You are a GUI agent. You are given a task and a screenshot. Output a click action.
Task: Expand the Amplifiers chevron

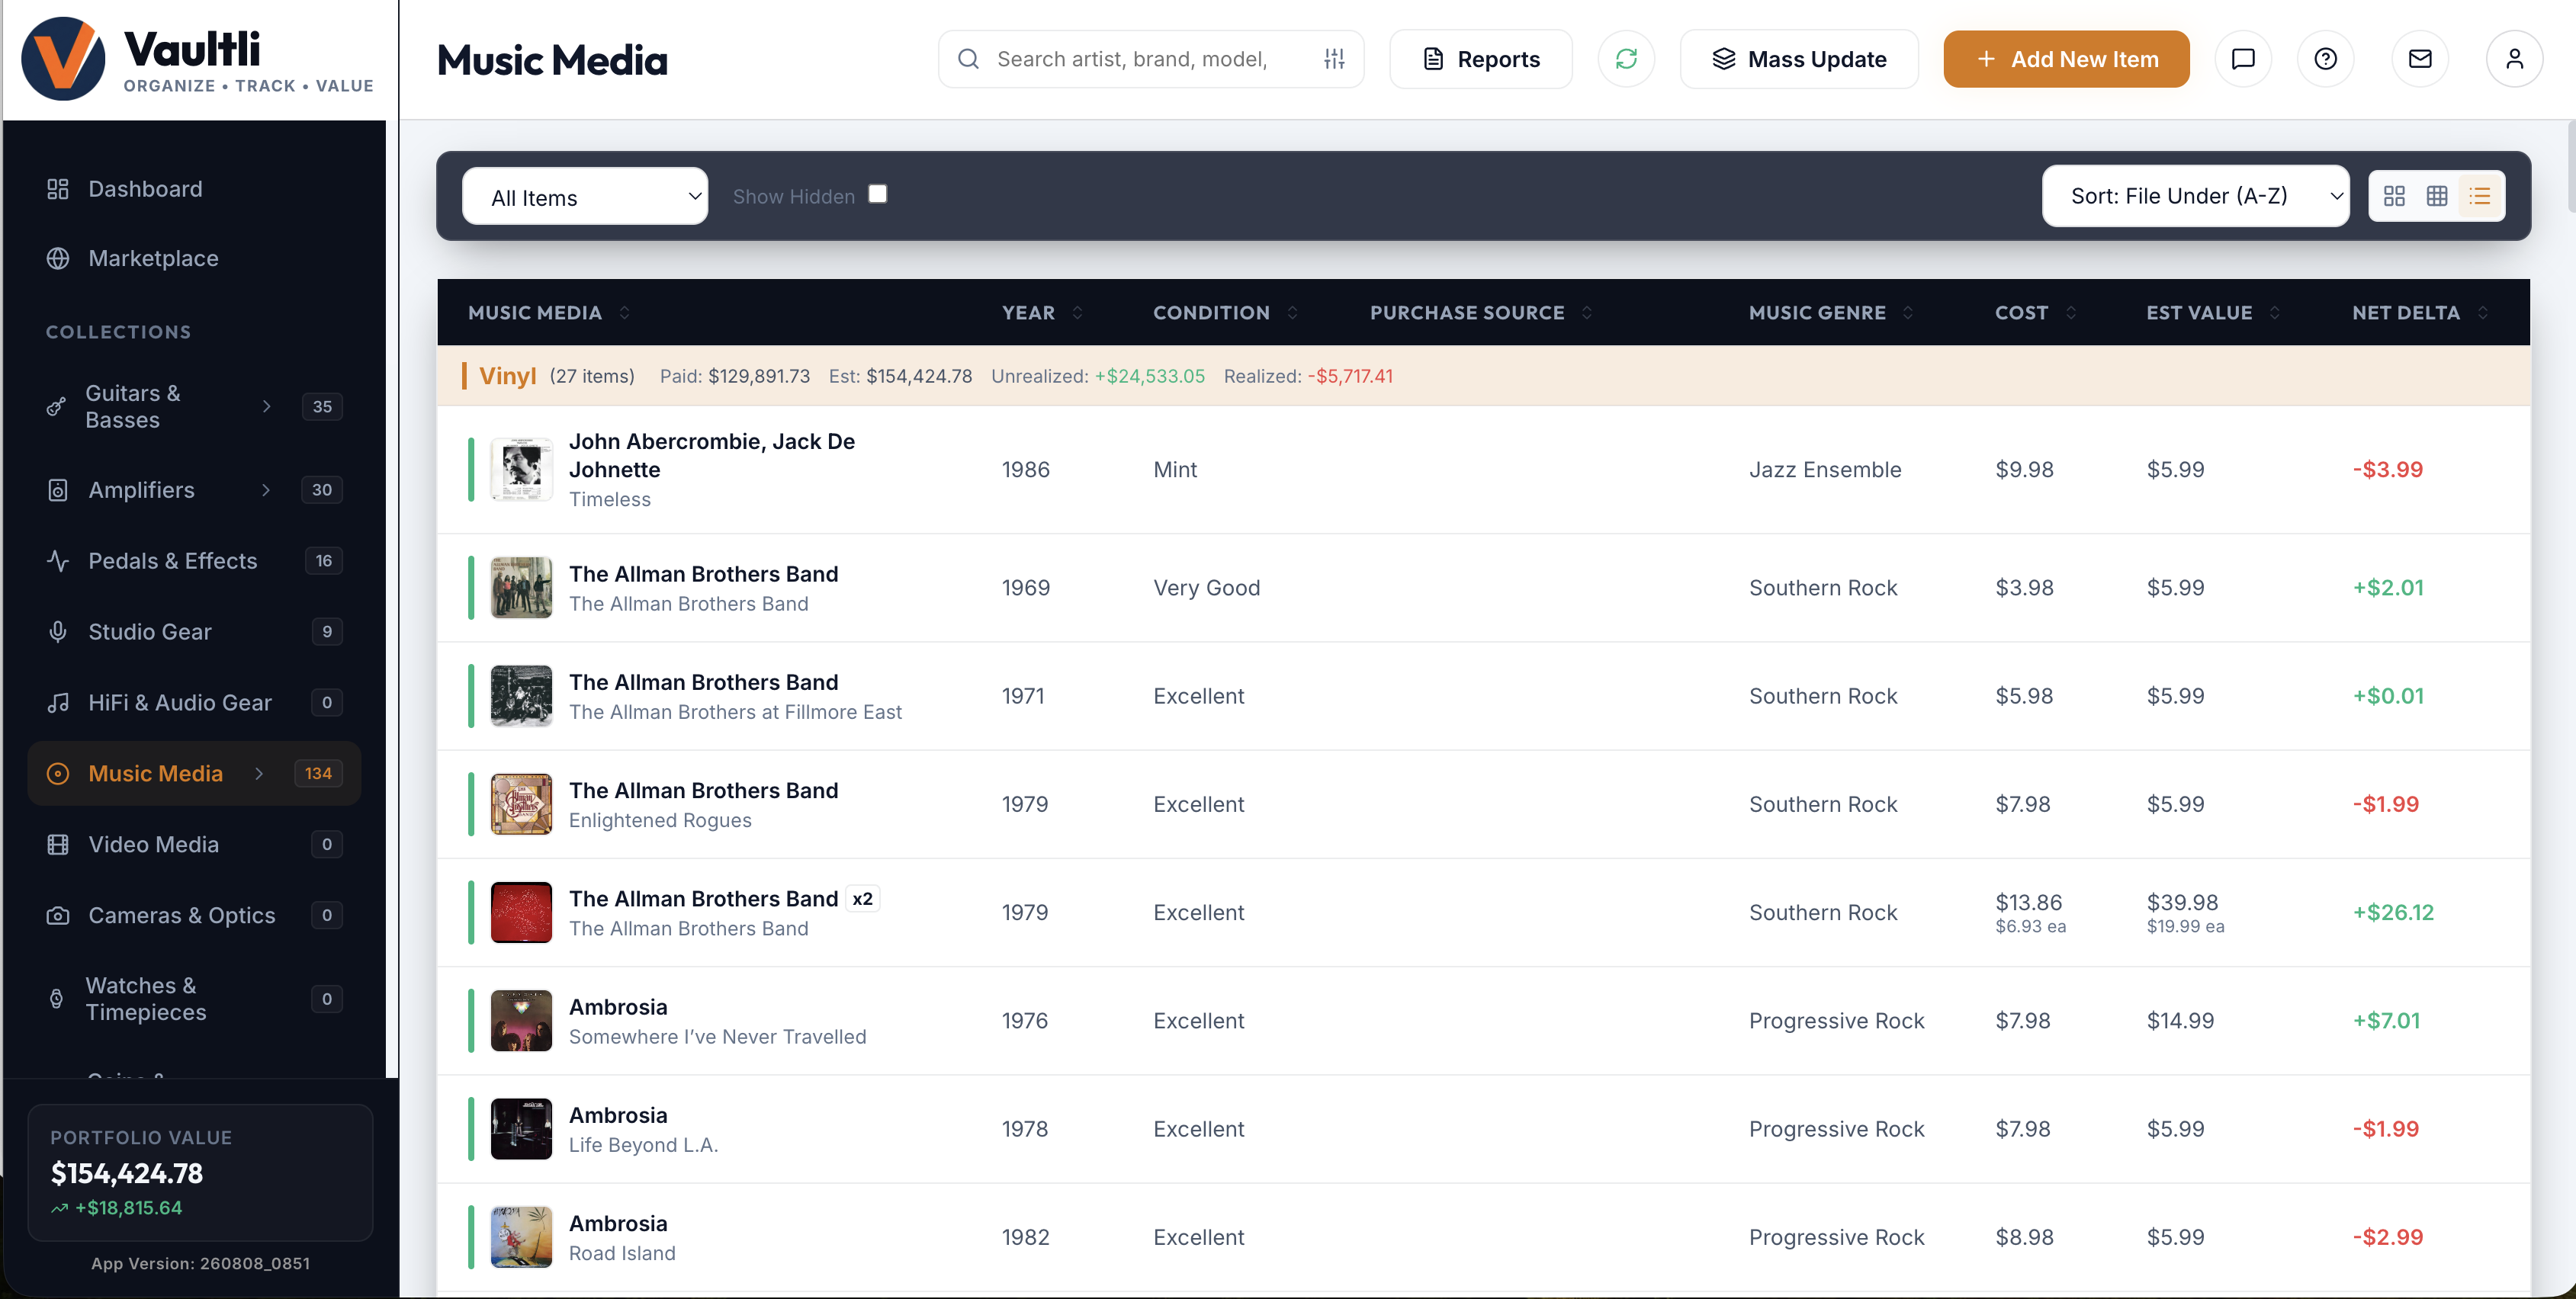(x=266, y=490)
